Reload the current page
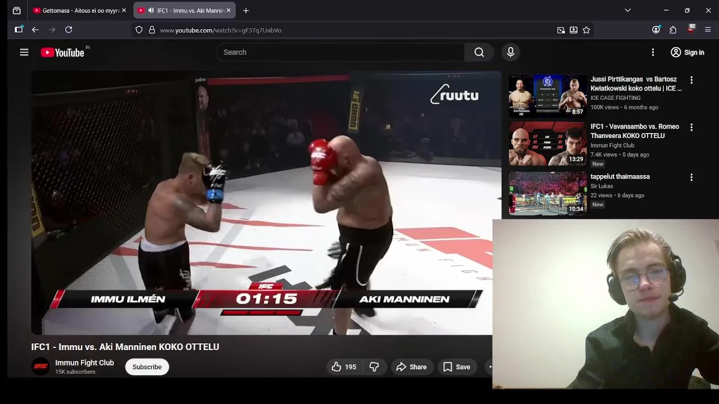719x404 pixels. [x=69, y=30]
